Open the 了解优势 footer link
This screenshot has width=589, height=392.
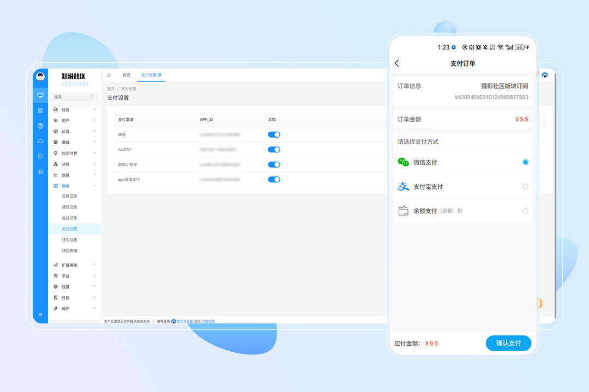click(208, 321)
